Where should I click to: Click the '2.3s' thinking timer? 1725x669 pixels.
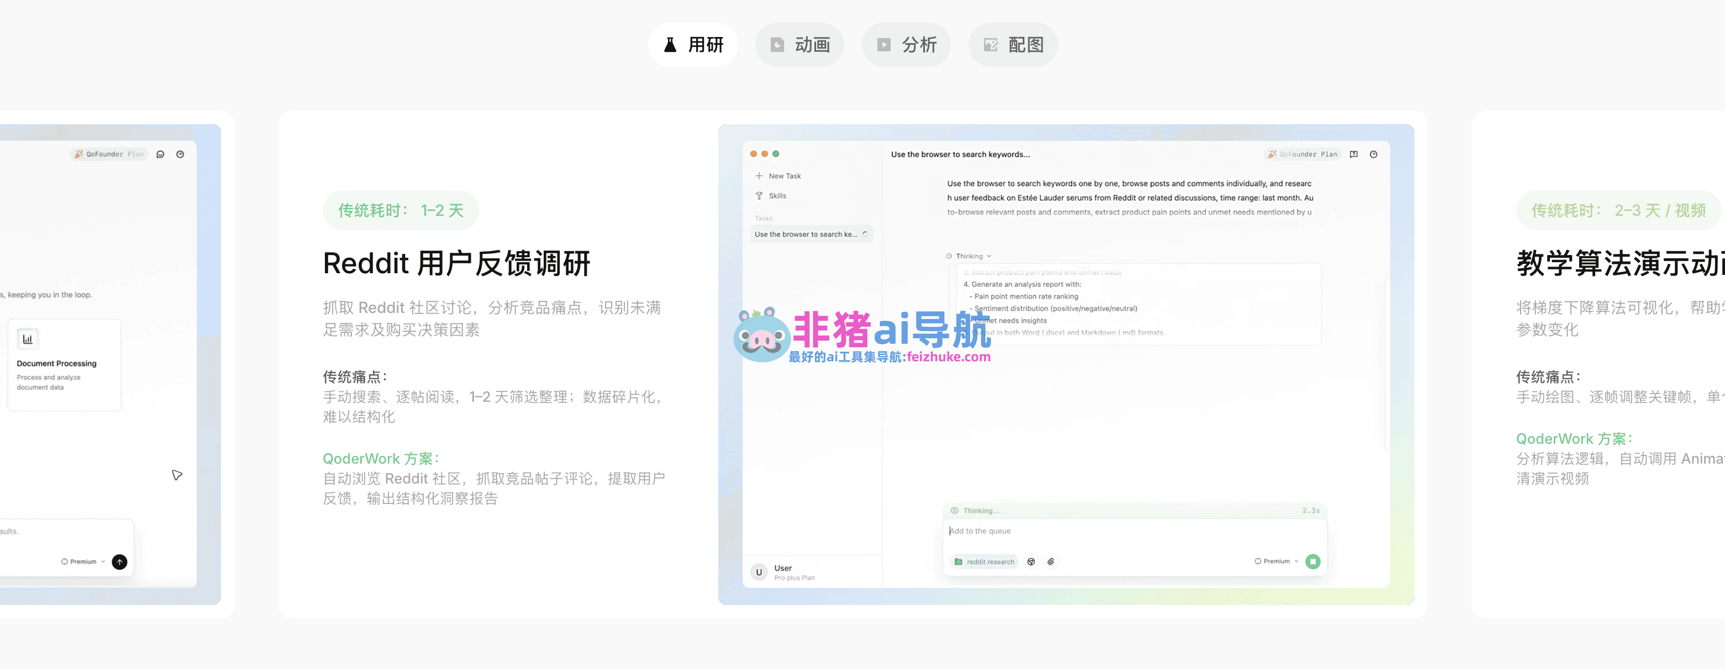[x=1311, y=511]
